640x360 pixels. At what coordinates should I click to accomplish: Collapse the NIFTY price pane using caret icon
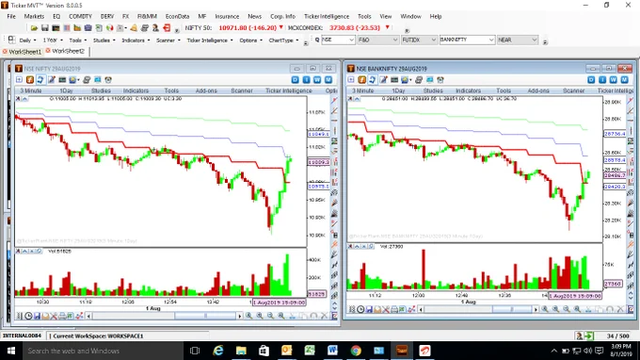(24, 99)
